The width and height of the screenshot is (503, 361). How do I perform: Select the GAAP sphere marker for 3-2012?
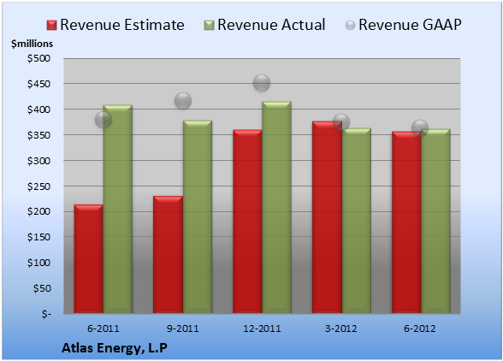coord(341,122)
